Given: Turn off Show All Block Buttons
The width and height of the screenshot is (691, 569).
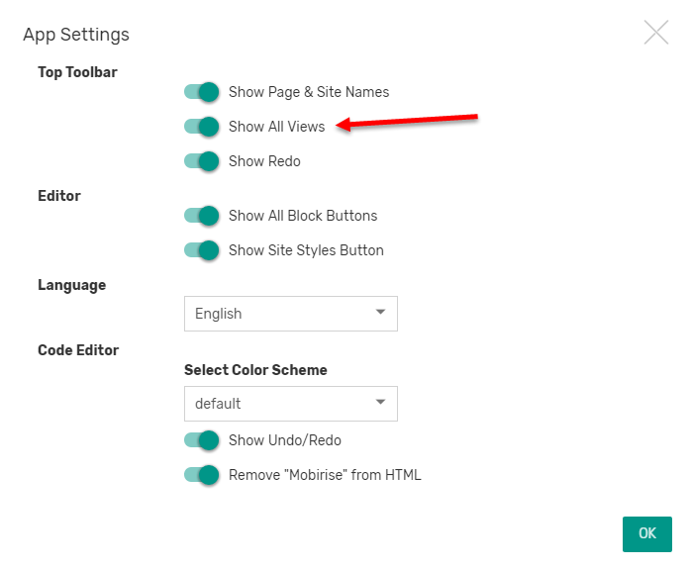Looking at the screenshot, I should [201, 216].
